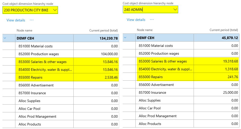Open more options ellipsis in left panel
The image size is (241, 129).
pos(32,20)
